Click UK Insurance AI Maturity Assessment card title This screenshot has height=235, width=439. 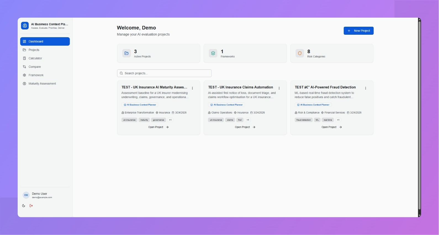point(154,87)
